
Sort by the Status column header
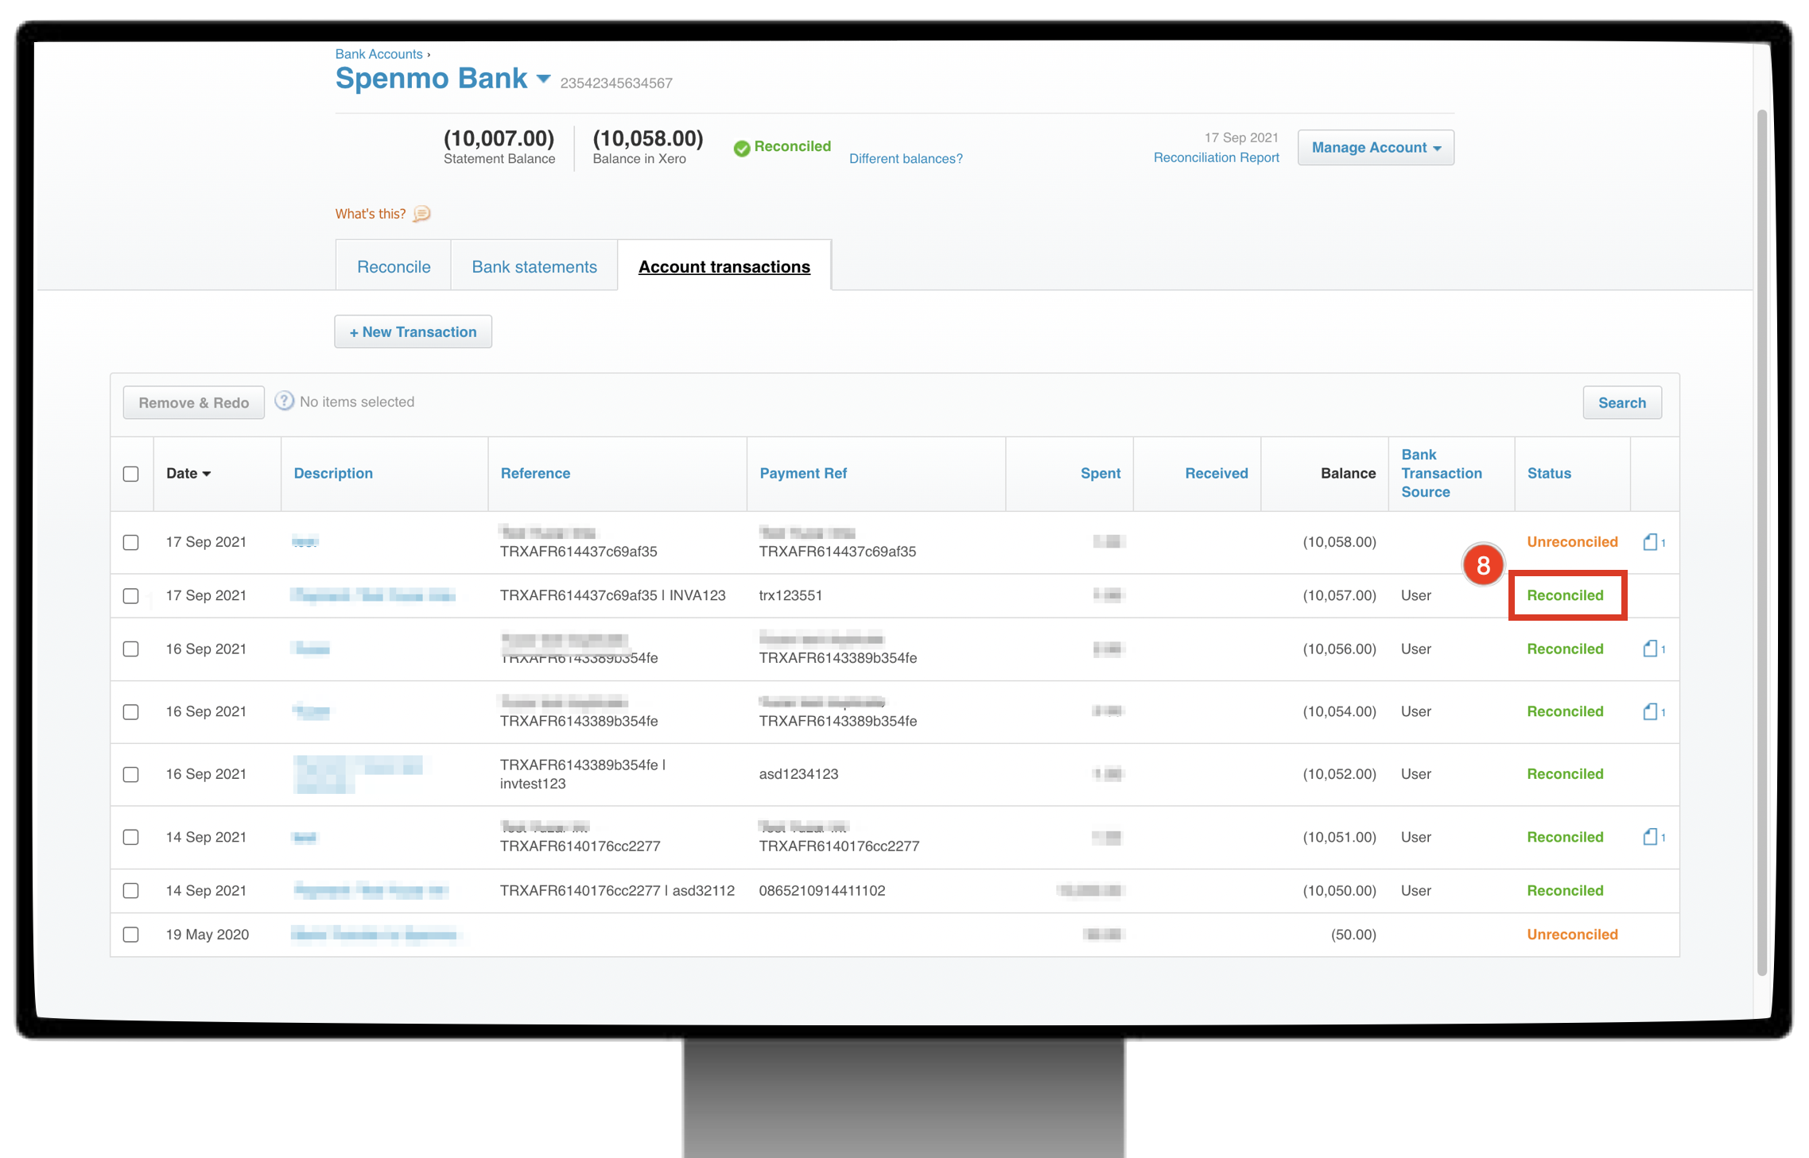[x=1549, y=473]
